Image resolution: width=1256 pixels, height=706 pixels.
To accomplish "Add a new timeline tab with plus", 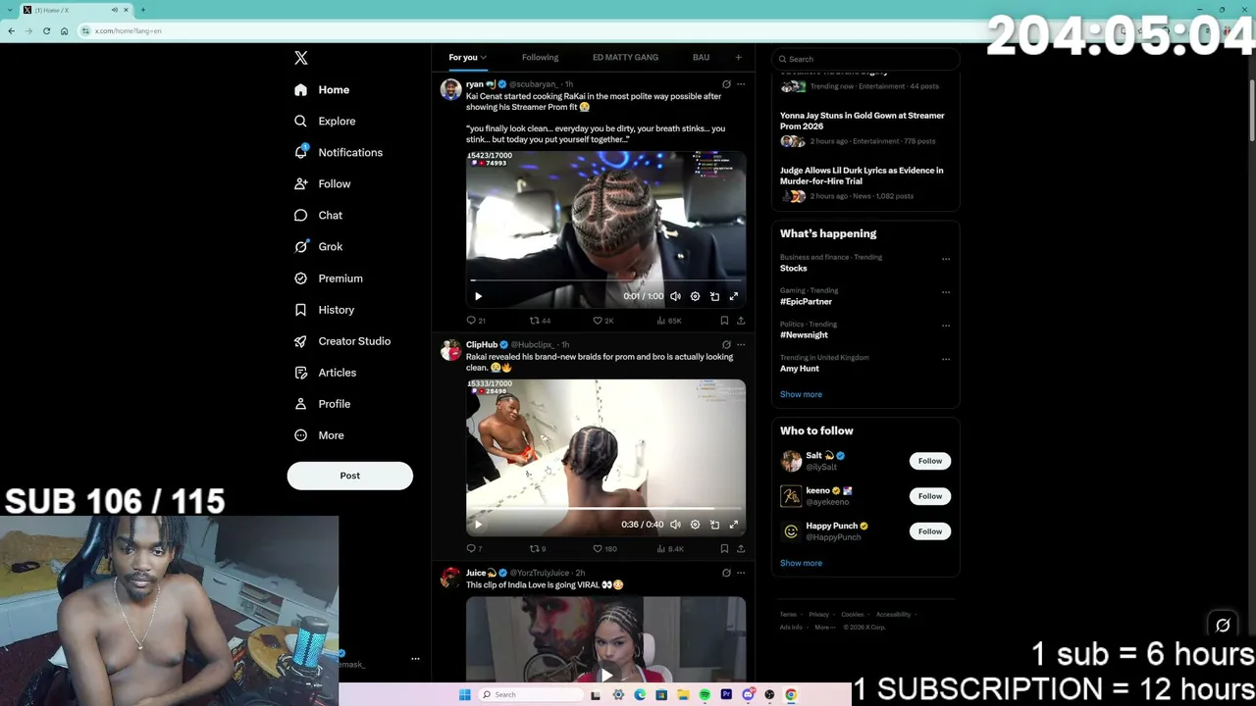I will click(x=739, y=58).
